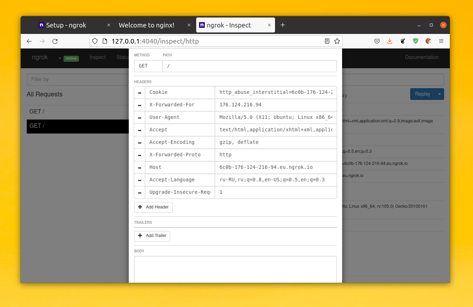Open the Firefox application menu
This screenshot has height=307, width=473.
(441, 41)
